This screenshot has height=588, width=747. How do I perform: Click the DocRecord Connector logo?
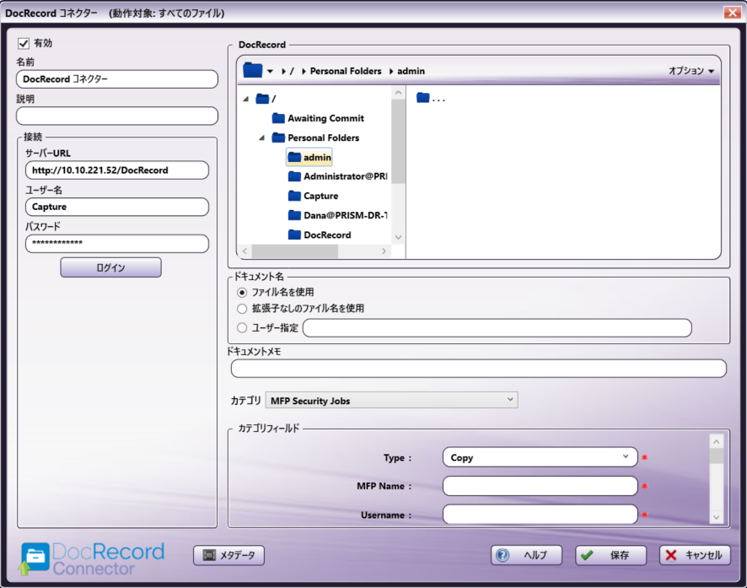point(93,558)
